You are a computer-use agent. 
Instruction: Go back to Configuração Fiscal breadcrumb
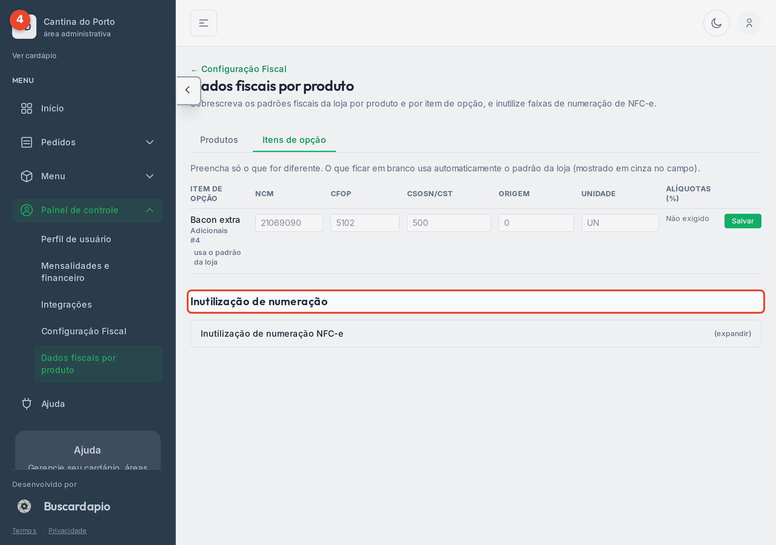239,69
